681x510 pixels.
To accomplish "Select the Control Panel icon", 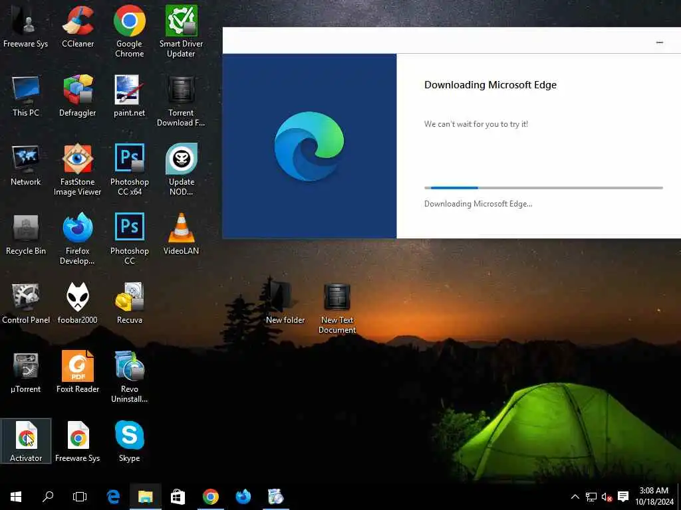I will coord(26,303).
